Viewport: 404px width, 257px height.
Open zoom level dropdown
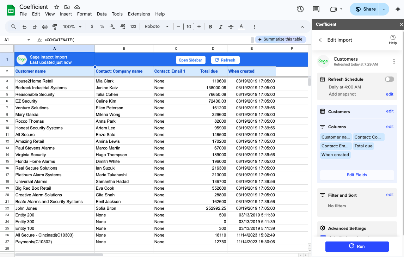tap(72, 26)
